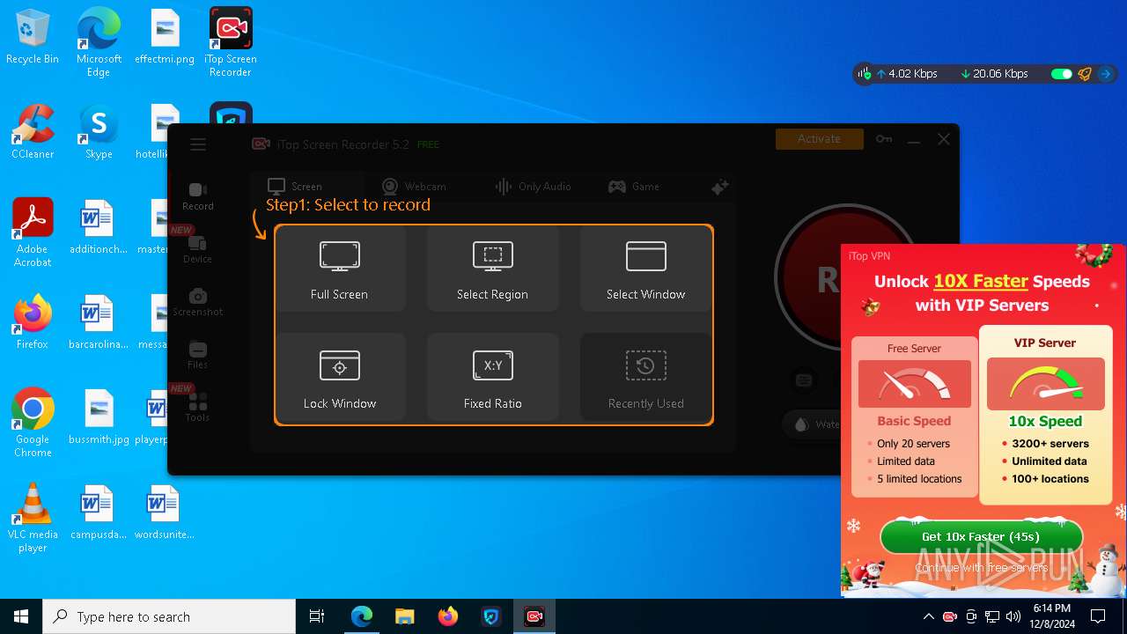The width and height of the screenshot is (1127, 634).
Task: Open the Record section in sidebar
Action: click(198, 195)
